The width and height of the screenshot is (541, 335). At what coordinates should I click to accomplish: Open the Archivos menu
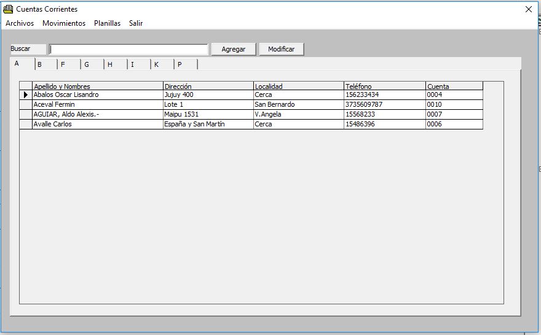(20, 23)
